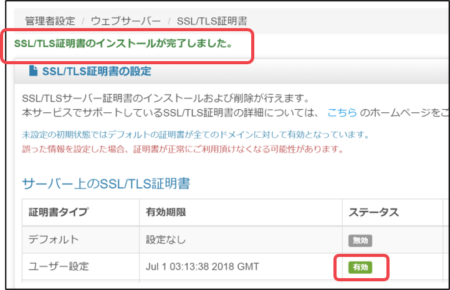Image resolution: width=450 pixels, height=290 pixels.
Task: Click the blue 未設定の初期状態 notice text
Action: click(196, 134)
